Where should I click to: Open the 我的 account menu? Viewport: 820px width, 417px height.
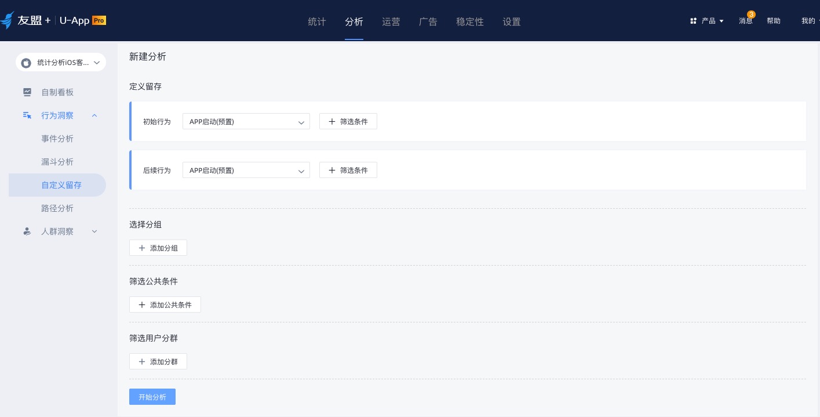(x=810, y=21)
